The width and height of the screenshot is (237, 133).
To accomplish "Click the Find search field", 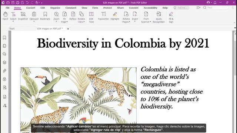I will coord(216,7).
